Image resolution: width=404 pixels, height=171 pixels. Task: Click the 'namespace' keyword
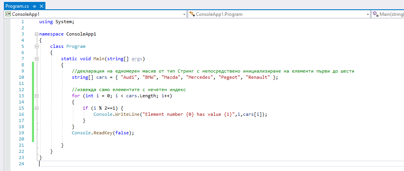tap(51, 34)
